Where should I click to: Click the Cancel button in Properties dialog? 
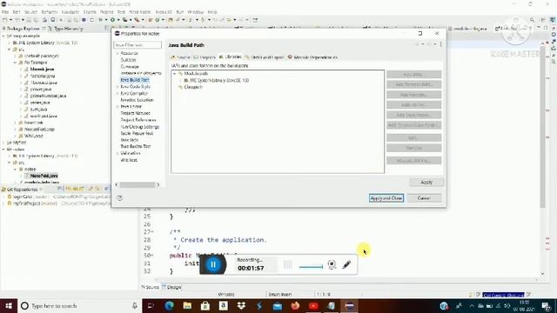tap(424, 198)
